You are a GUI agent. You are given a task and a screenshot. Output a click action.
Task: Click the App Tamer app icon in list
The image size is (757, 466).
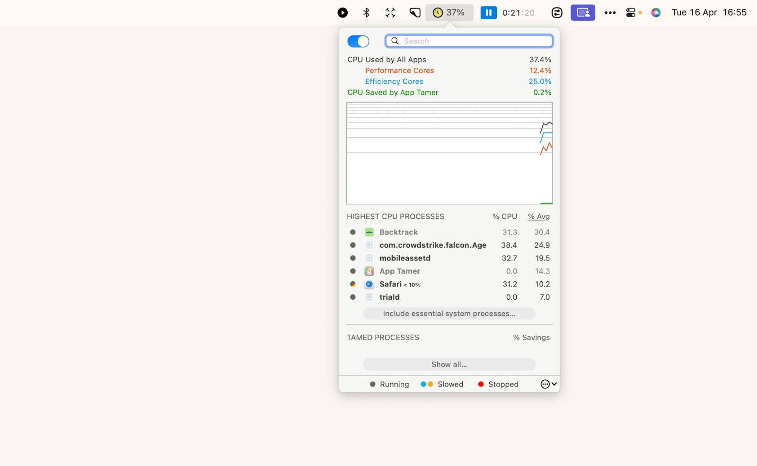pos(369,271)
